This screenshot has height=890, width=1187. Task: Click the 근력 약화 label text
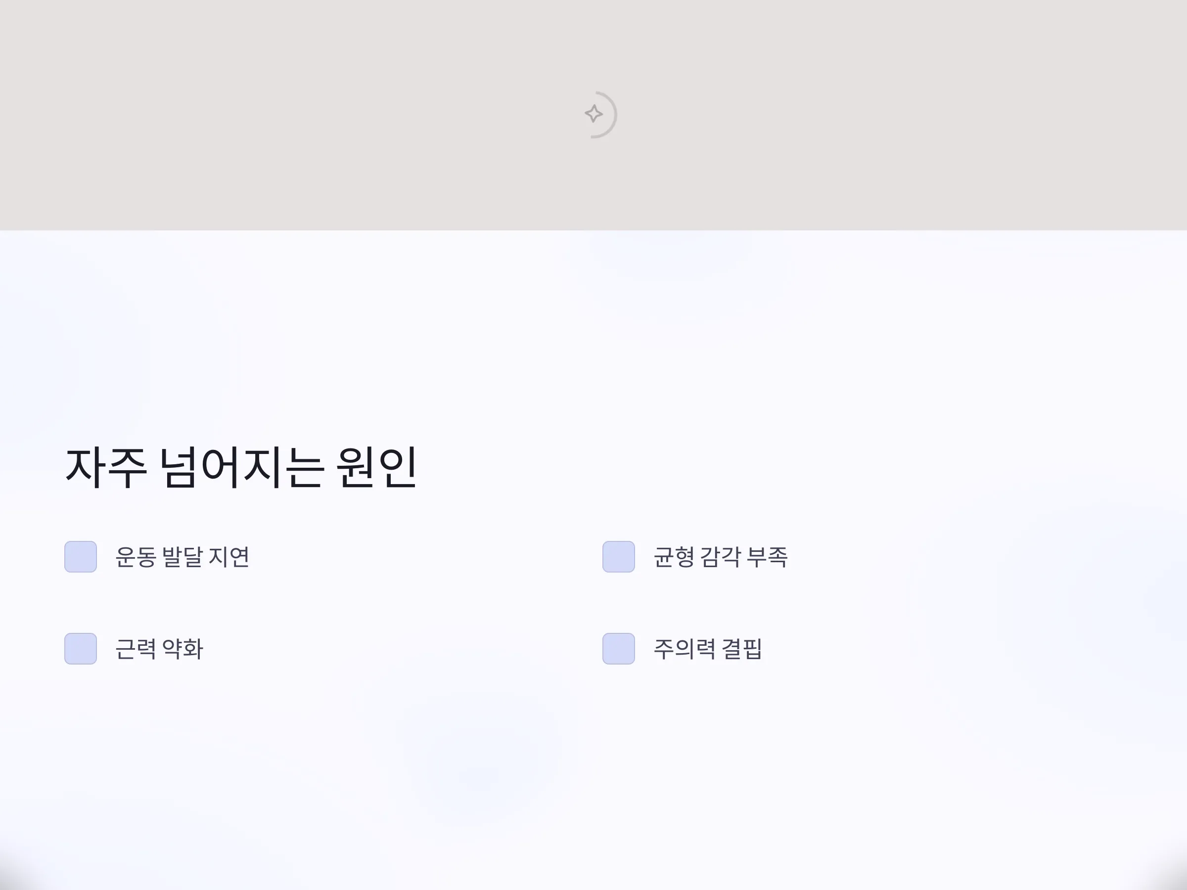[x=159, y=649]
